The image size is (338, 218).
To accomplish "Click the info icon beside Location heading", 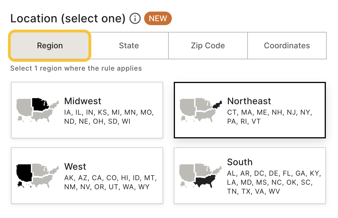I will click(135, 19).
